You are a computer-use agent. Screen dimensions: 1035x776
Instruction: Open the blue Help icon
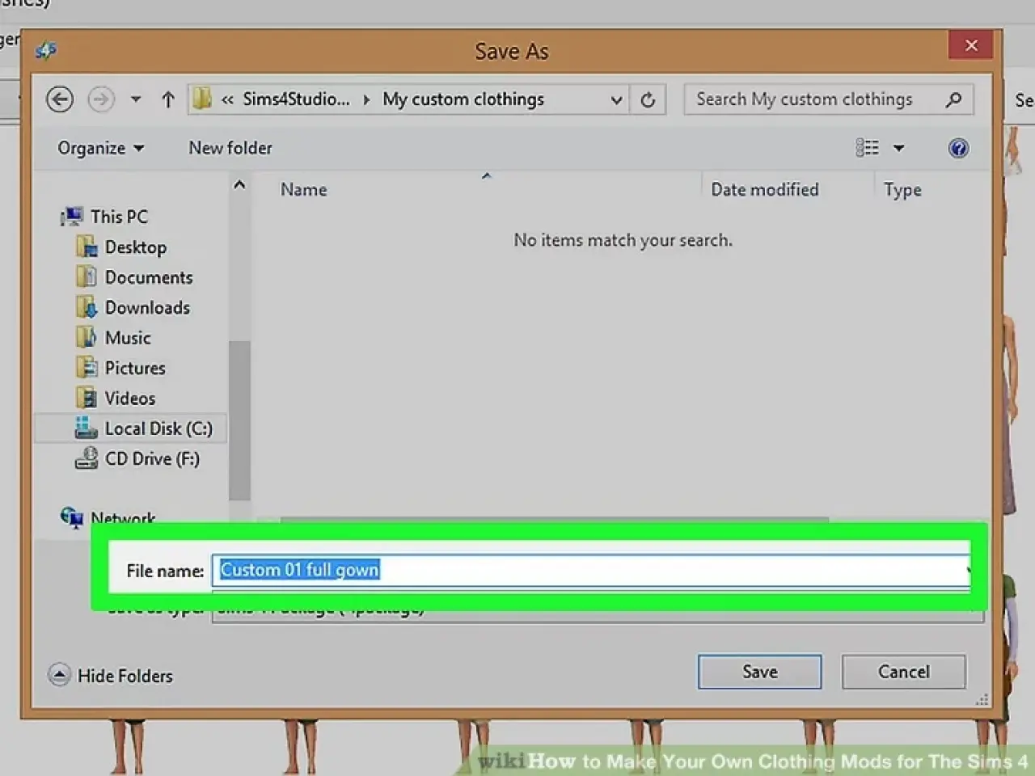pos(958,148)
